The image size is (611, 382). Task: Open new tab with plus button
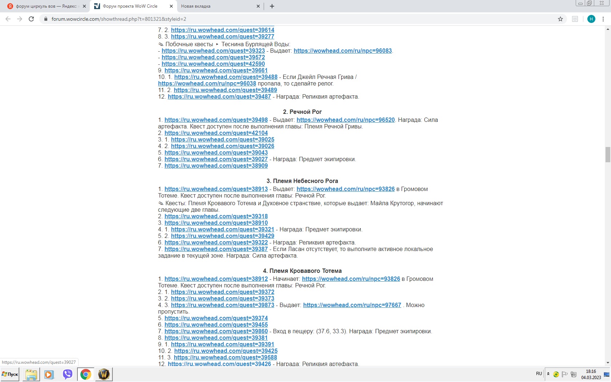[272, 6]
